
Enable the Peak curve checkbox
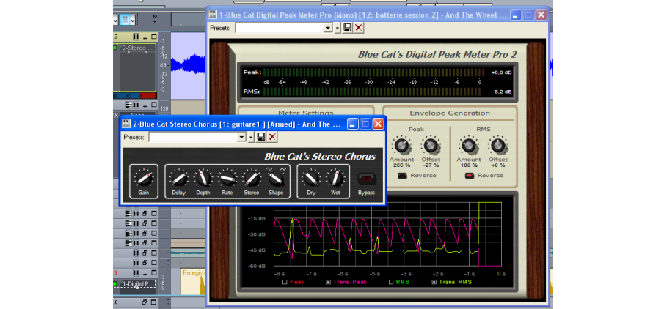(285, 282)
